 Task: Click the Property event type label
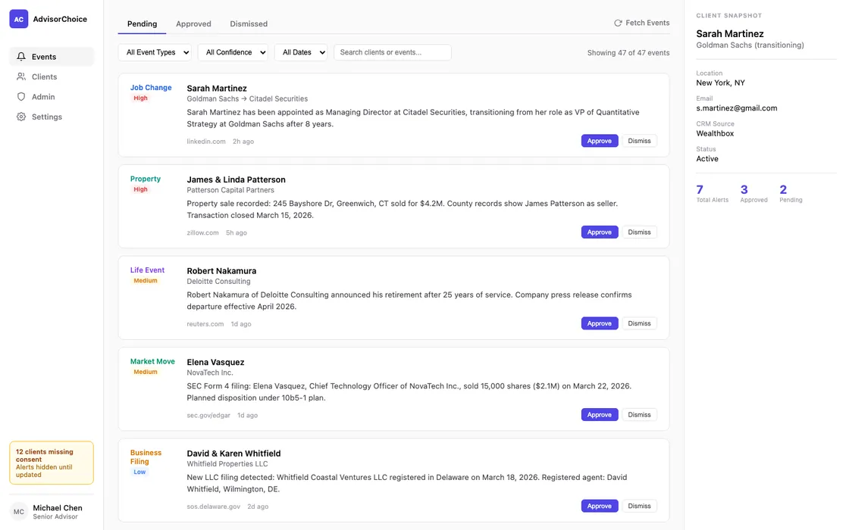tap(145, 179)
